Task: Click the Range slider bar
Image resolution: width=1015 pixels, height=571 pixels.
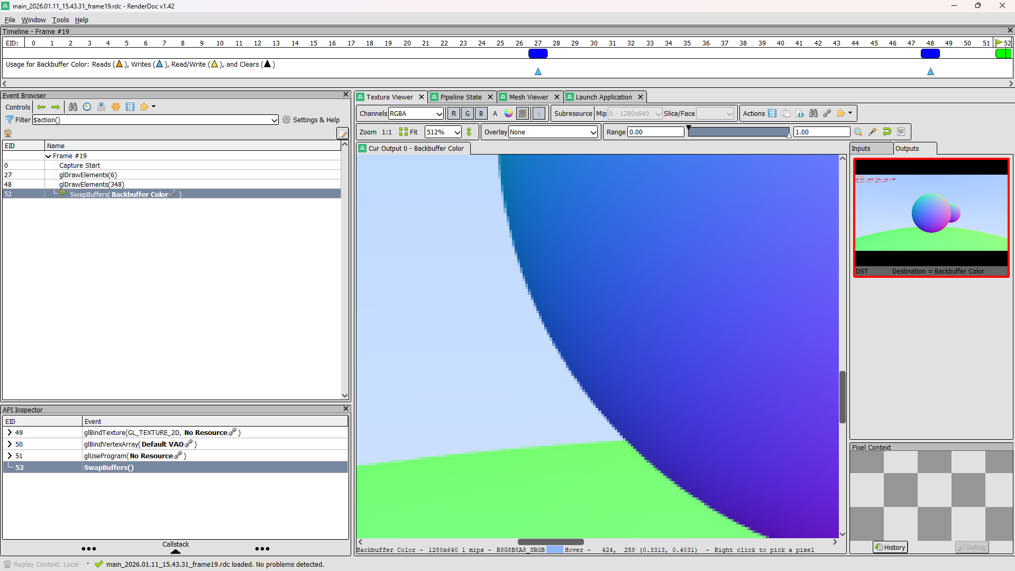Action: point(738,132)
